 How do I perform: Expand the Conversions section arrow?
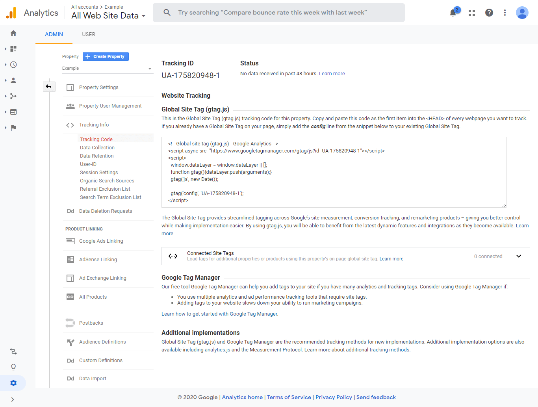pos(6,128)
